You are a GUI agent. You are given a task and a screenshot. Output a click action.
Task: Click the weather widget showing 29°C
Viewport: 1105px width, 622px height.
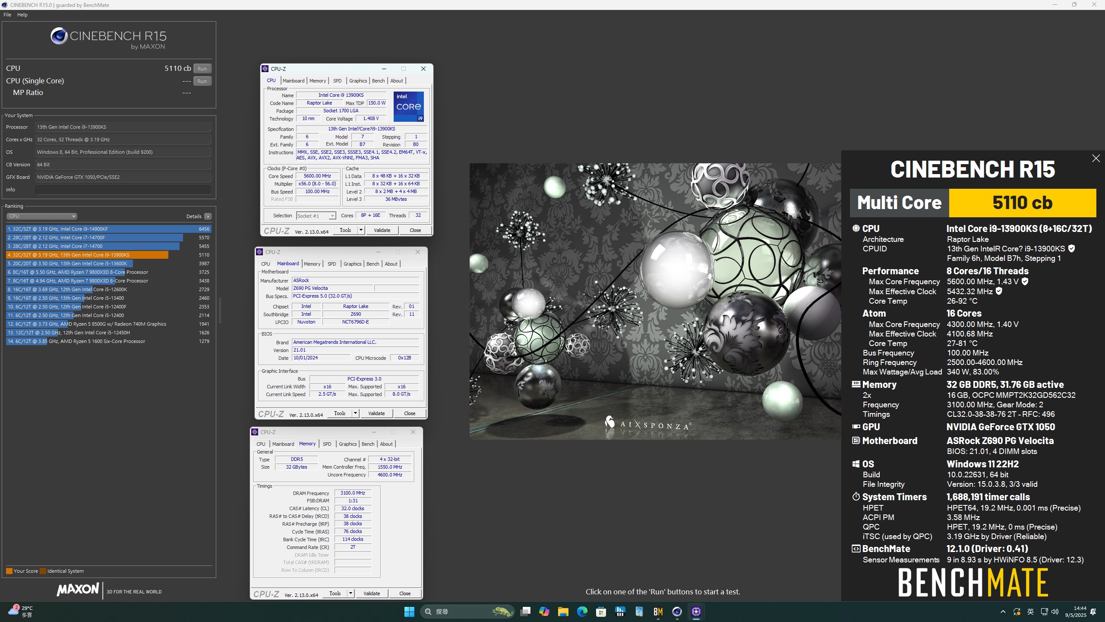[x=21, y=612]
